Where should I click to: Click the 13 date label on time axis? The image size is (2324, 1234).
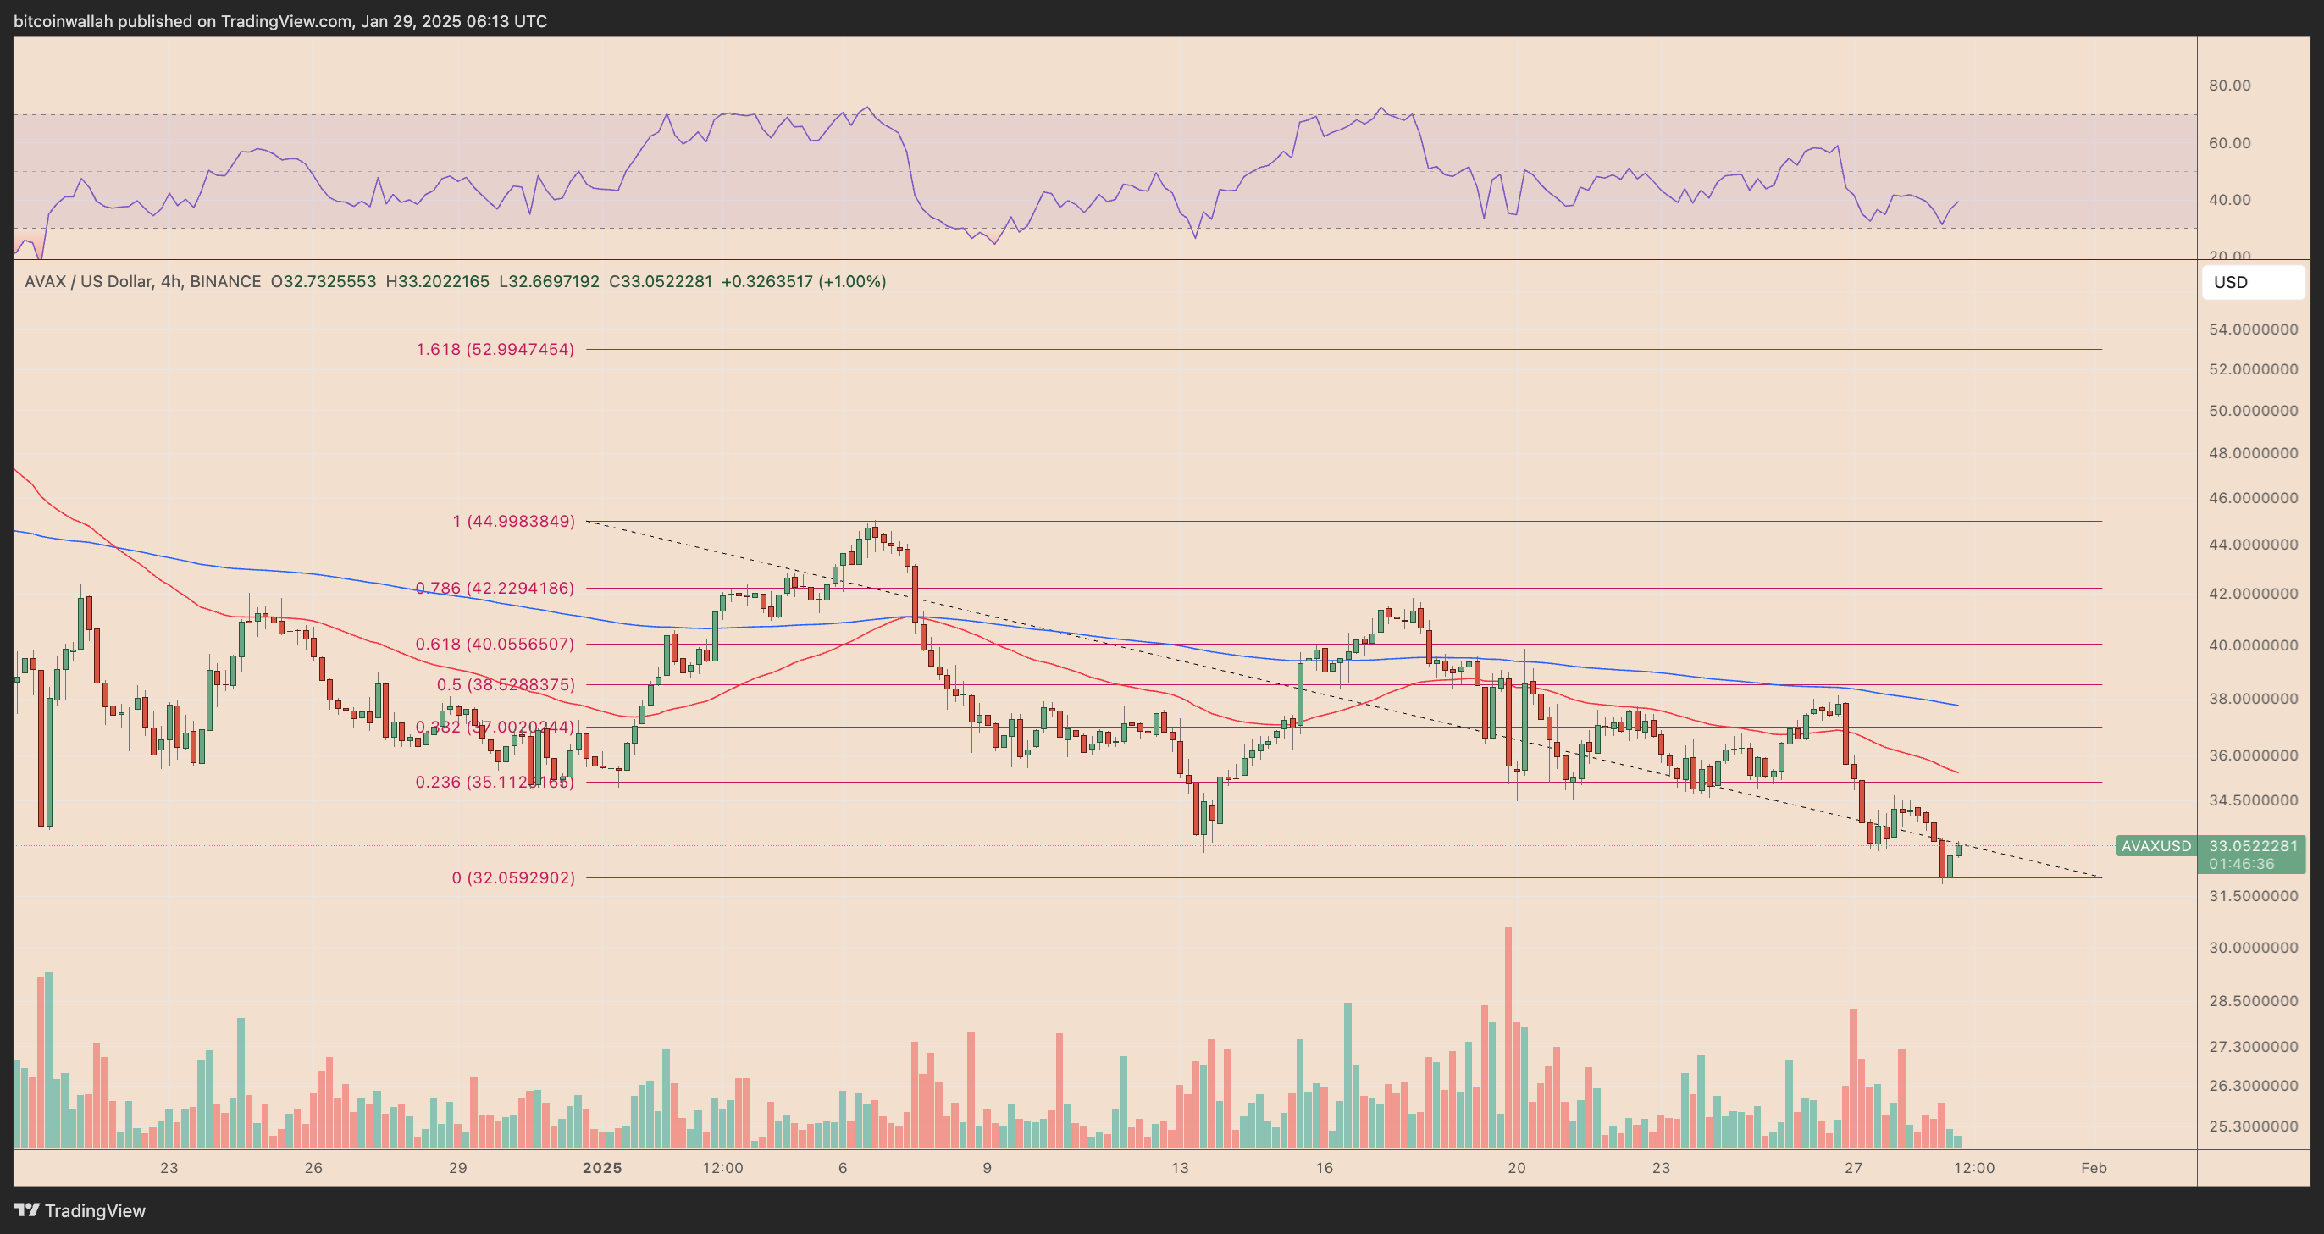click(x=1180, y=1168)
